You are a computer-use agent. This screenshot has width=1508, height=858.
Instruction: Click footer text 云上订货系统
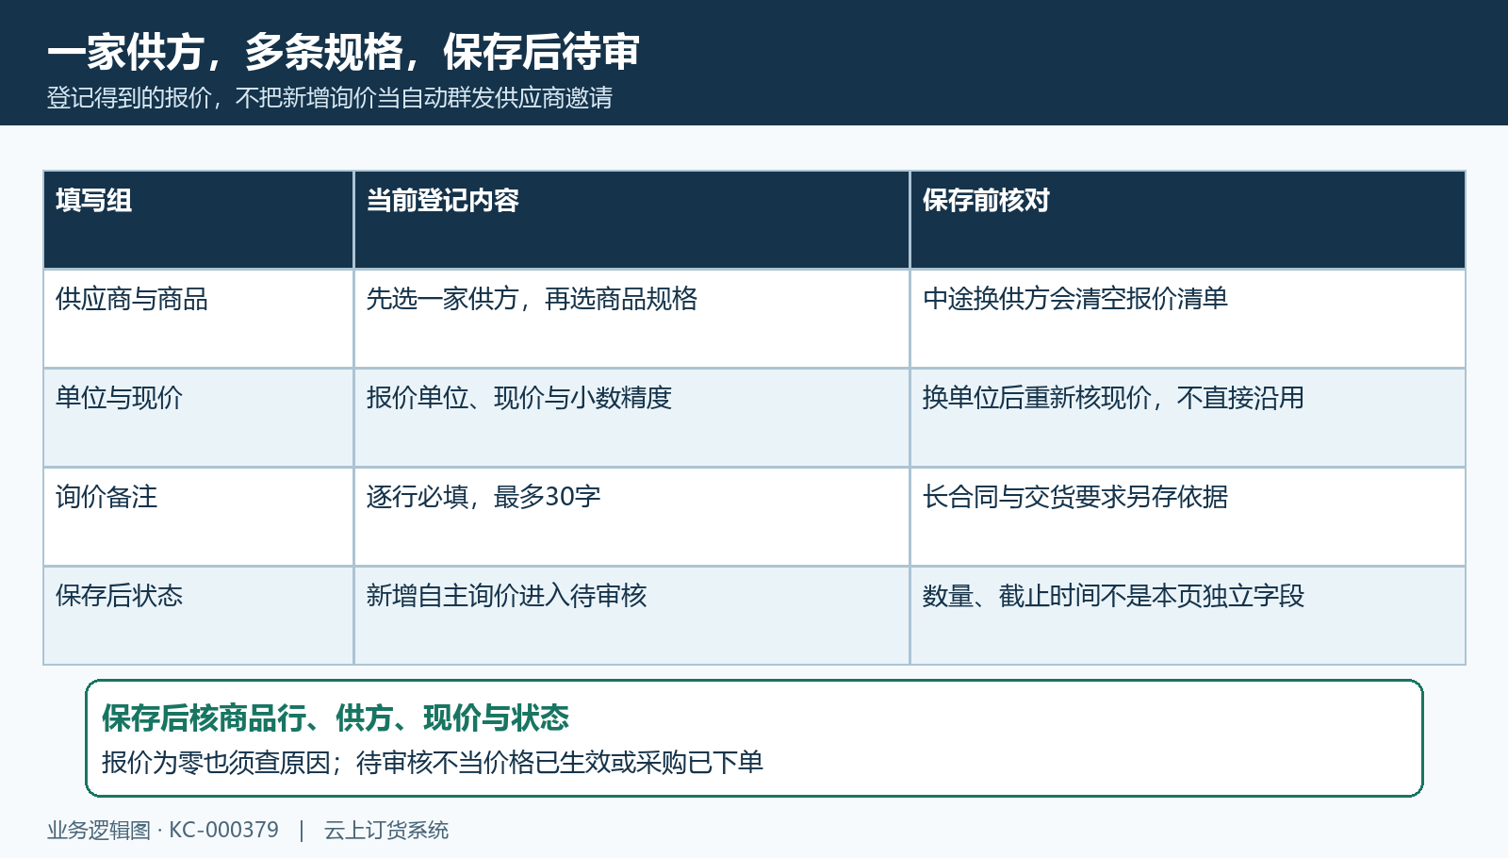[x=386, y=830]
